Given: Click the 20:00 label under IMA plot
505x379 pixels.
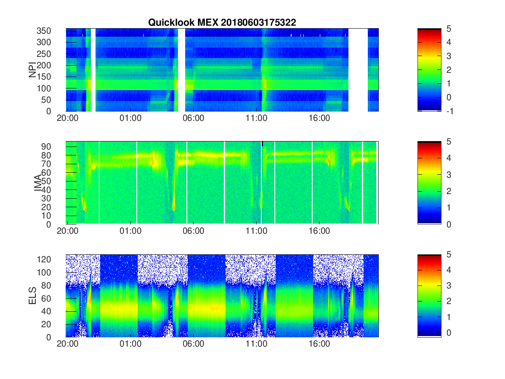Looking at the screenshot, I should click(x=68, y=231).
